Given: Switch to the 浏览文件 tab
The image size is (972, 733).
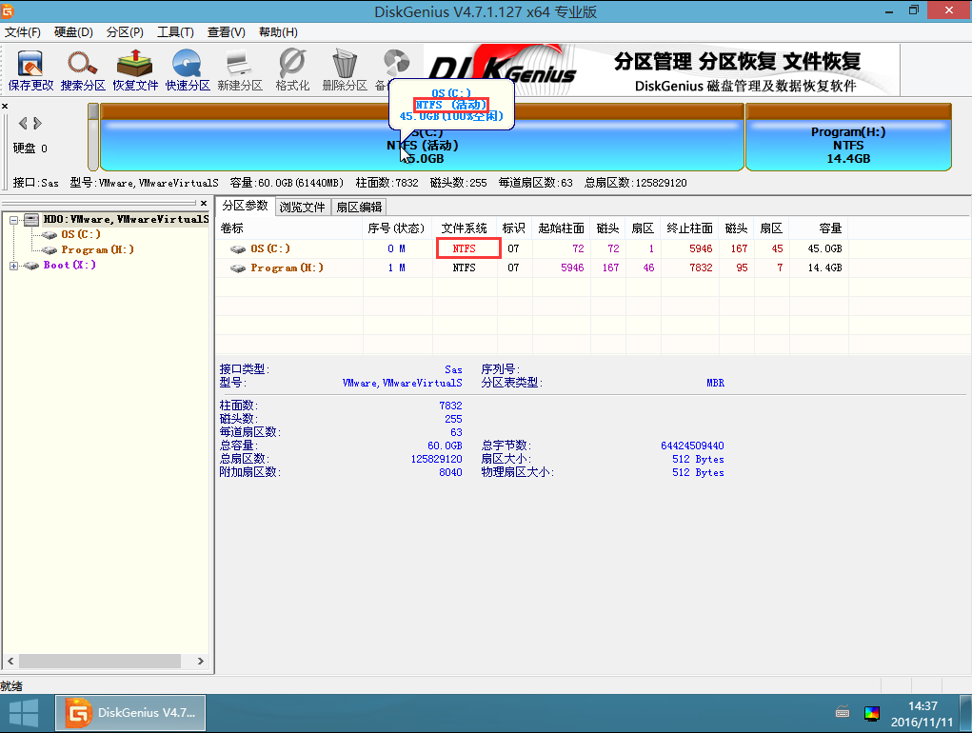Looking at the screenshot, I should click(303, 207).
